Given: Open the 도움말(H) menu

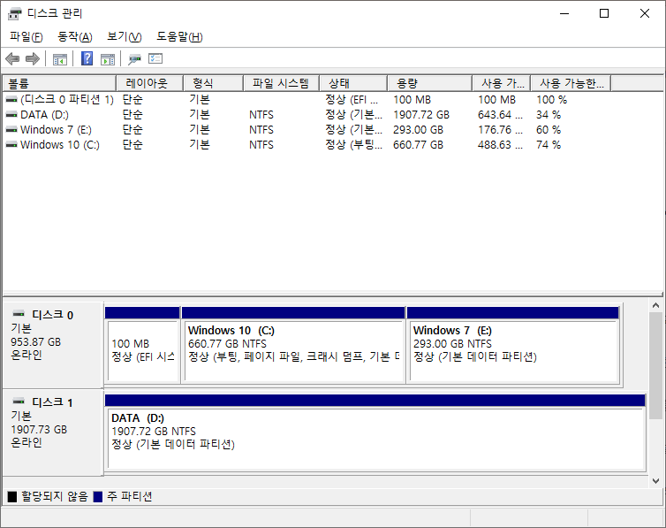Looking at the screenshot, I should point(179,37).
